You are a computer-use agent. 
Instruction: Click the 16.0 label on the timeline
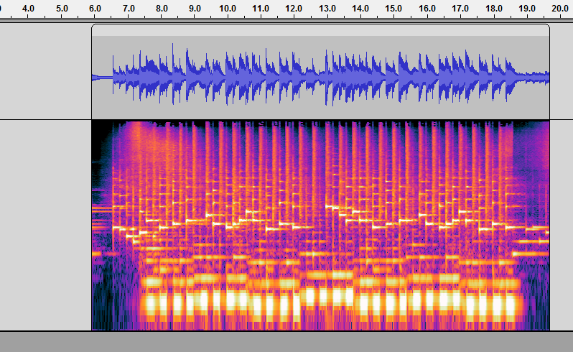pos(427,9)
